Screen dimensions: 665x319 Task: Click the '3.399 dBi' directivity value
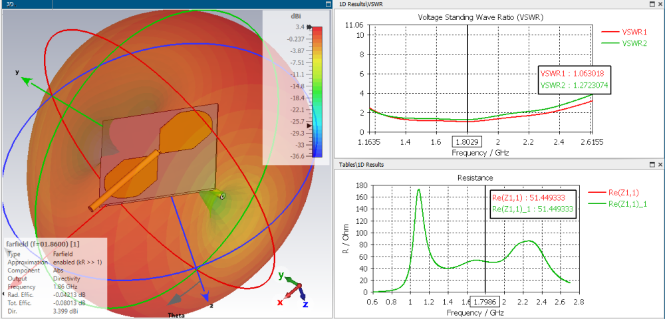[66, 312]
